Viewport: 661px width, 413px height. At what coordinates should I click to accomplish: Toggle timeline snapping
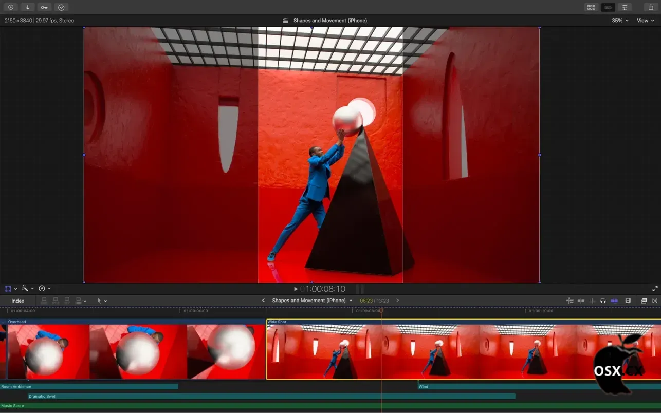[614, 301]
